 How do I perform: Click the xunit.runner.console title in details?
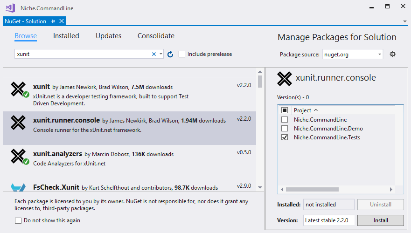[336, 78]
